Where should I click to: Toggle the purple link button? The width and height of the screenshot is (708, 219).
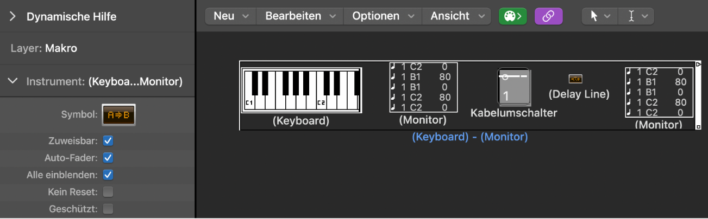click(x=548, y=16)
